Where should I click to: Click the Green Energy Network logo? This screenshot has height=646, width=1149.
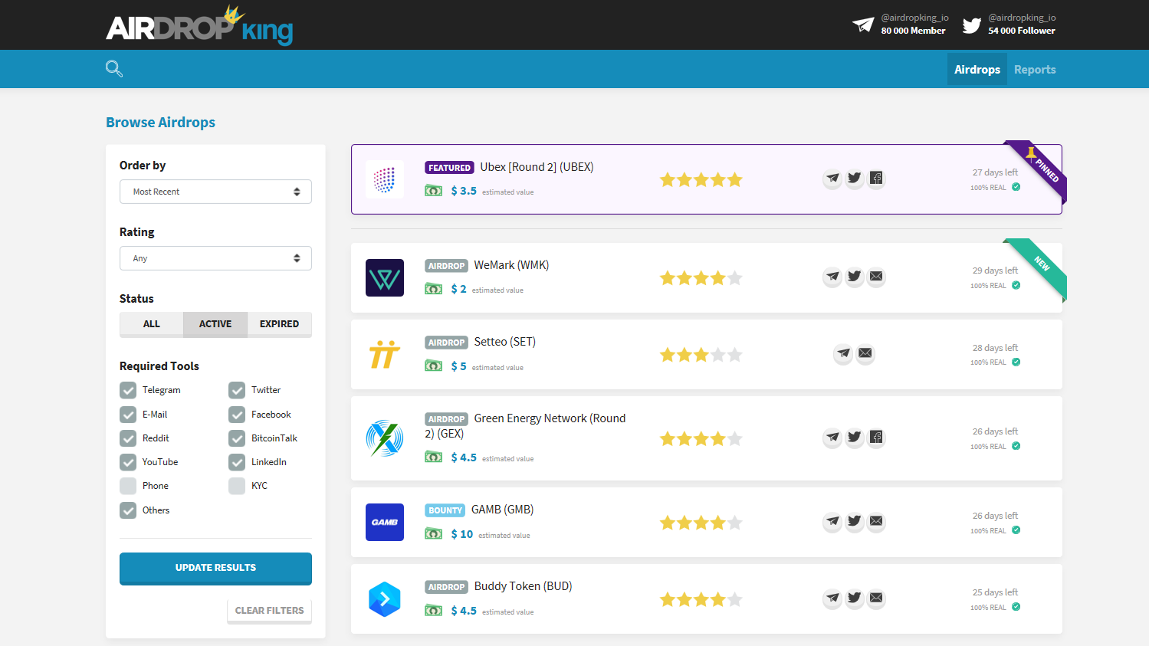click(x=385, y=438)
